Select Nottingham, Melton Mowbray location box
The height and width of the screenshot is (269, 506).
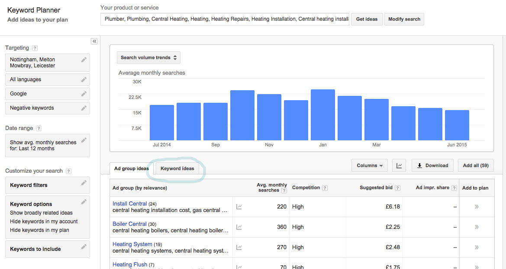[48, 63]
